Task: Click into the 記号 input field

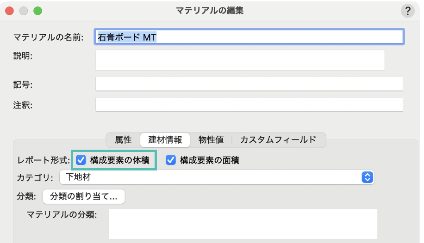Action: coord(249,84)
